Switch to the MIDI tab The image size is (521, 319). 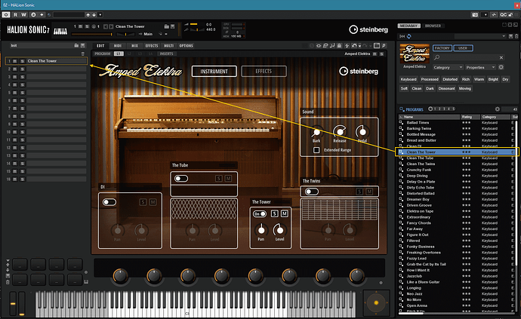118,46
